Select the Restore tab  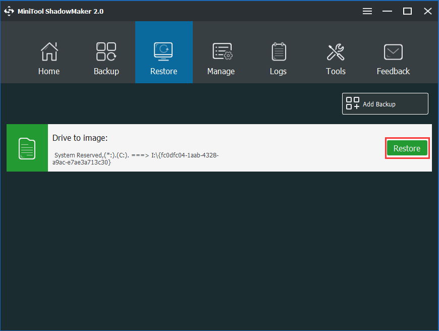coord(164,52)
